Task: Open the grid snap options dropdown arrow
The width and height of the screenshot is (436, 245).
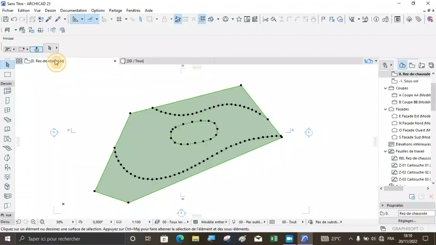Action: (126, 19)
